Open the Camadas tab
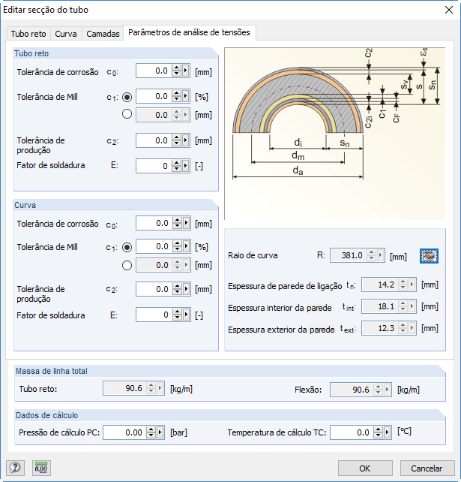The height and width of the screenshot is (482, 461). point(103,34)
